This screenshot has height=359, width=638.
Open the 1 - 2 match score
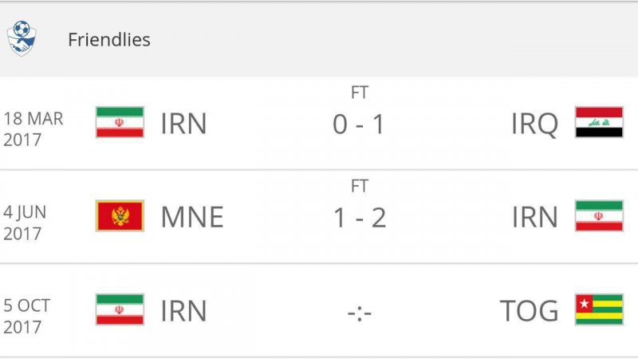359,218
